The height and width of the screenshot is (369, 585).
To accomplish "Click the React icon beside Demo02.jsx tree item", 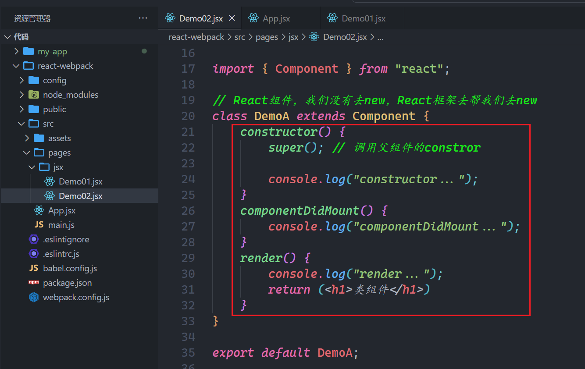I will coord(50,196).
